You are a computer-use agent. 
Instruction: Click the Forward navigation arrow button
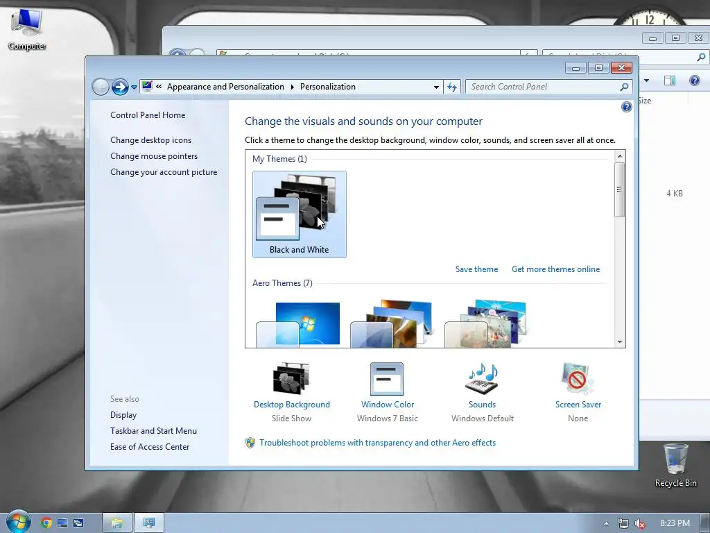pos(119,87)
